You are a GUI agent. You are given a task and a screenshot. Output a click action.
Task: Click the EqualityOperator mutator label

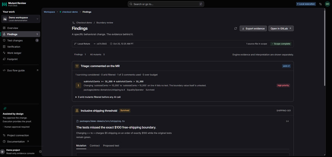135,90
